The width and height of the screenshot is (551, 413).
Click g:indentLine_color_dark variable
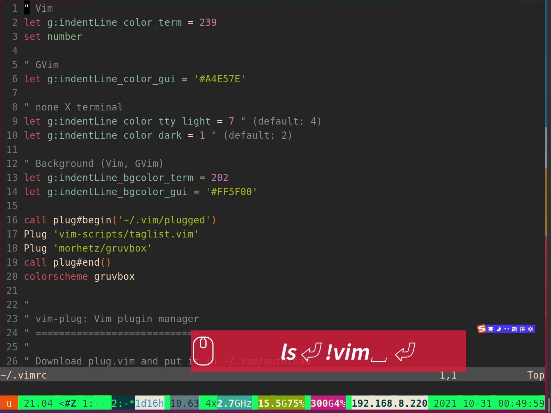(x=114, y=135)
